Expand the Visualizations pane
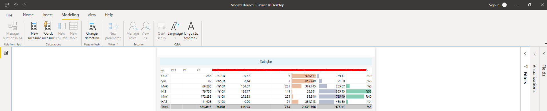The width and height of the screenshot is (547, 111). tap(534, 54)
